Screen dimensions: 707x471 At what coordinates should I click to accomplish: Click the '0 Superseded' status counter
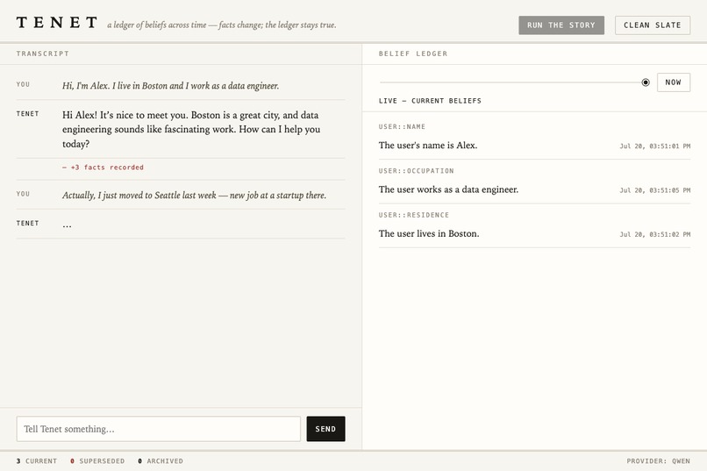97,461
